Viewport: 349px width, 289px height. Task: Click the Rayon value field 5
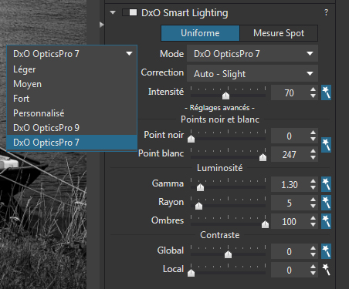pos(290,203)
